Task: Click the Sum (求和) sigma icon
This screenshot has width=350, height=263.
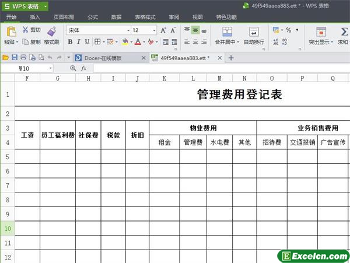Action: pos(343,31)
